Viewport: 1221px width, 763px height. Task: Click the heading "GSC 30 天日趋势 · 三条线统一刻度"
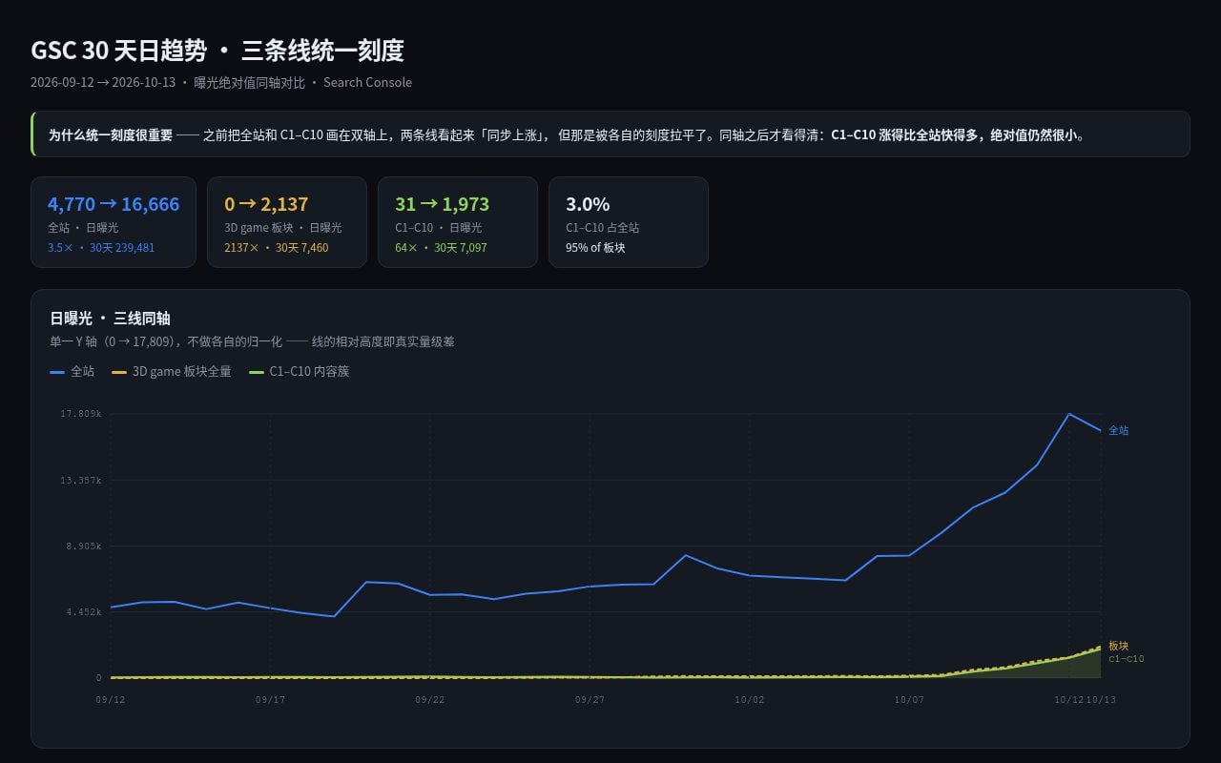point(217,51)
